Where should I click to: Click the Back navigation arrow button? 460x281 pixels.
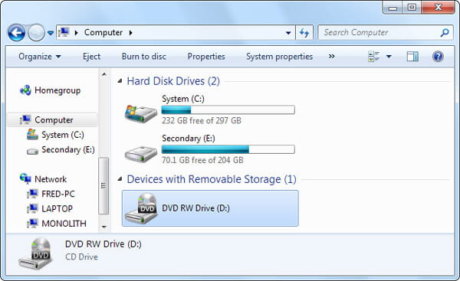tap(16, 32)
